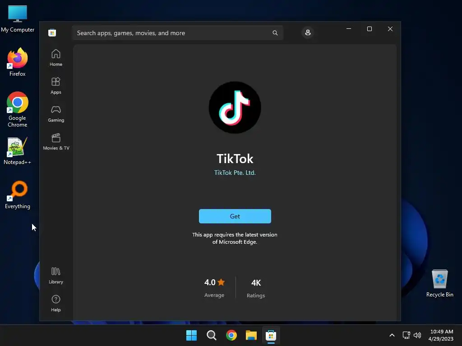Show hidden tray icons chevron
This screenshot has height=346, width=462.
click(392, 335)
